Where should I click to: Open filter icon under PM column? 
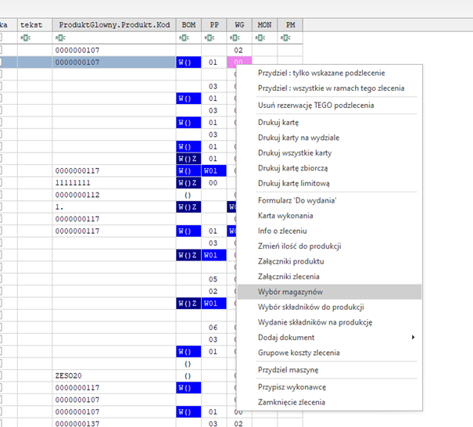click(285, 38)
